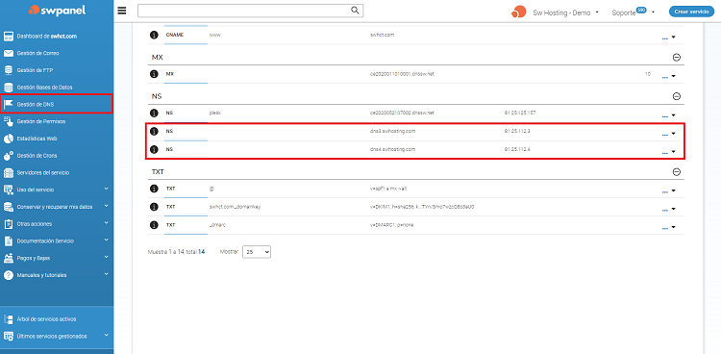Click the v=spf1 a mx ~all value

[388, 189]
